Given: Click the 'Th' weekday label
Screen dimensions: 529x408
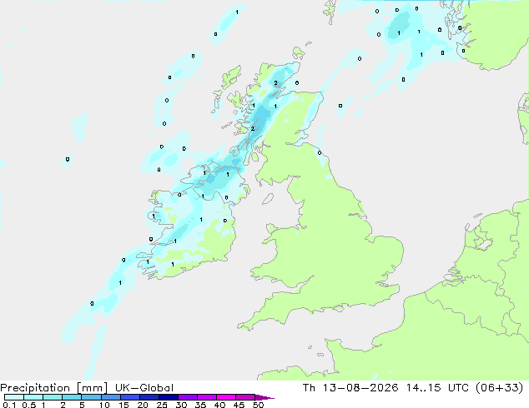Looking at the screenshot, I should [x=309, y=388].
